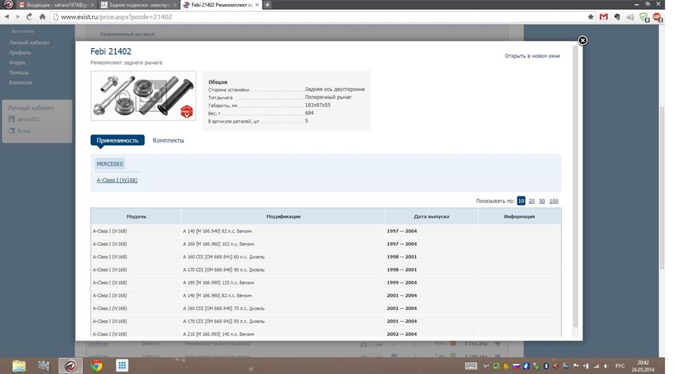Switch to the Задняя подвеска tab
This screenshot has height=374, width=675.
click(x=138, y=5)
